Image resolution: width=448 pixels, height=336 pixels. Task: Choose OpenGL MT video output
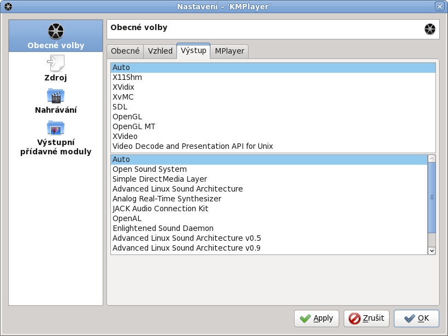click(x=134, y=126)
